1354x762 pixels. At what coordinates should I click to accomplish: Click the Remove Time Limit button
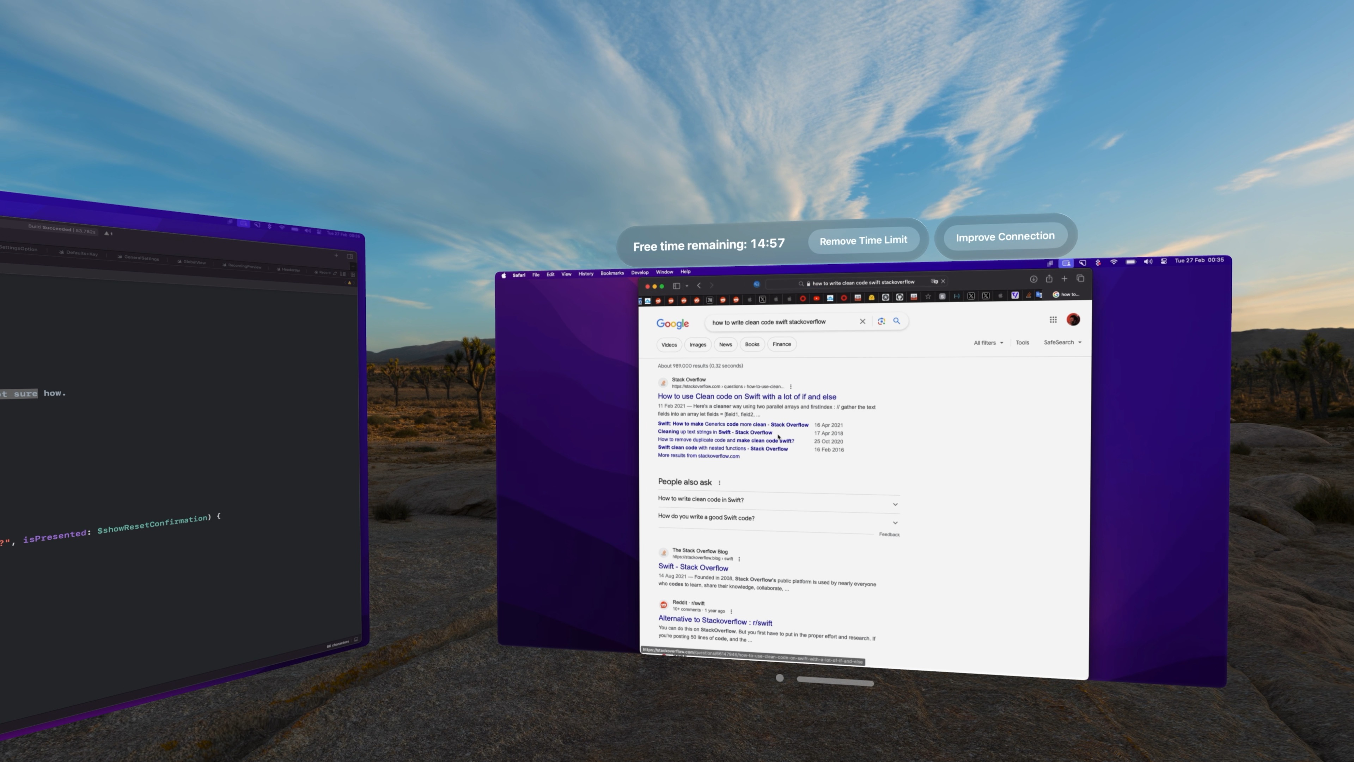(x=863, y=241)
